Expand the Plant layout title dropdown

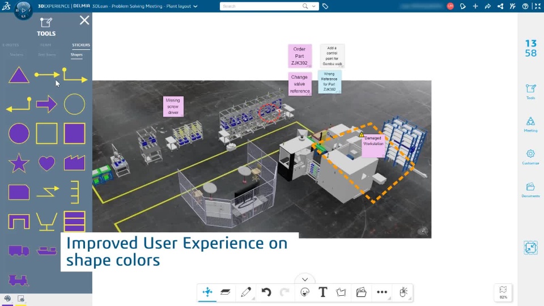coord(195,6)
